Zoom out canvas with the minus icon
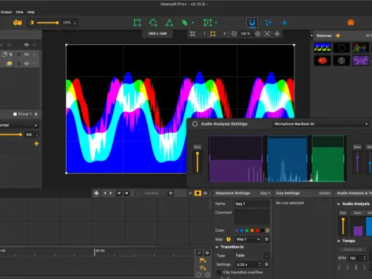 (234, 33)
